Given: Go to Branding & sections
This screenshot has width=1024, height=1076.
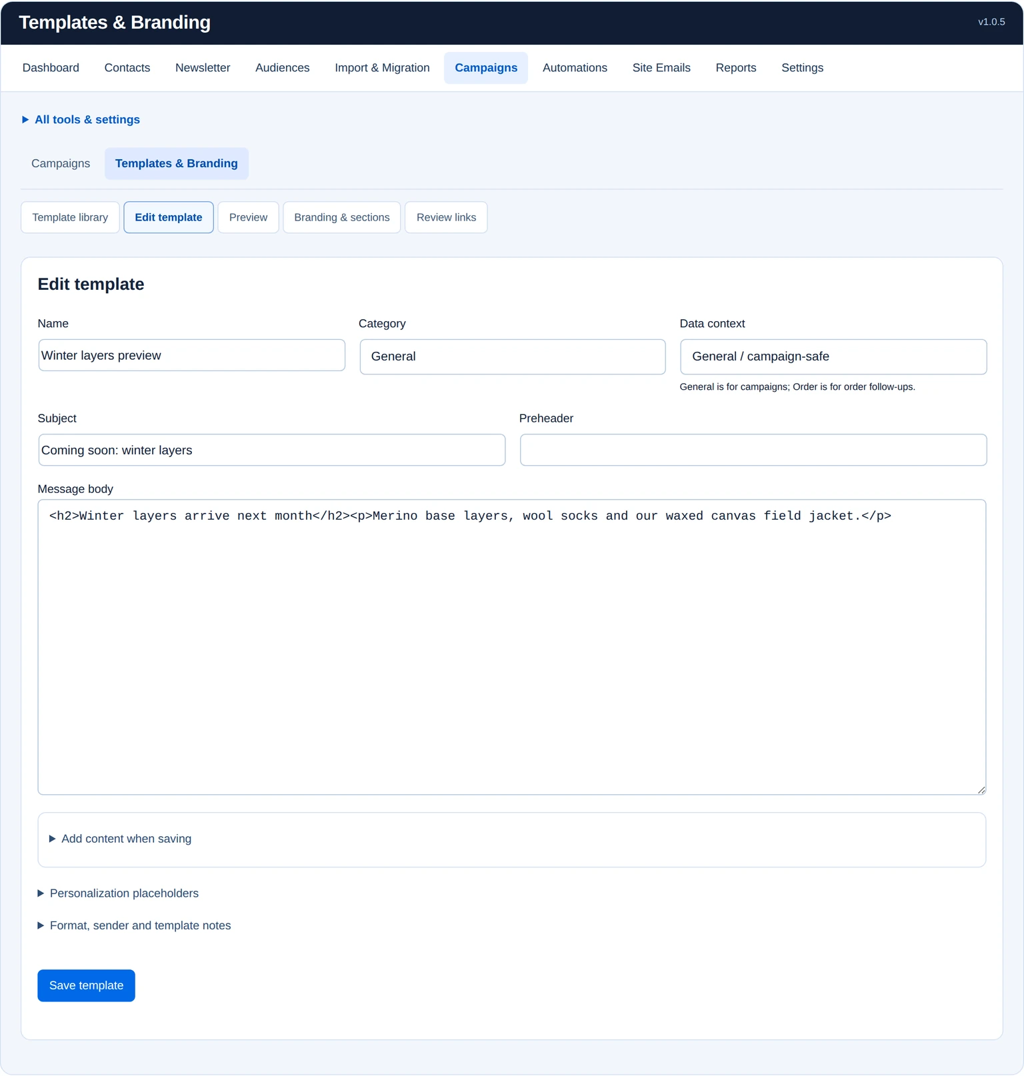Looking at the screenshot, I should coord(342,217).
